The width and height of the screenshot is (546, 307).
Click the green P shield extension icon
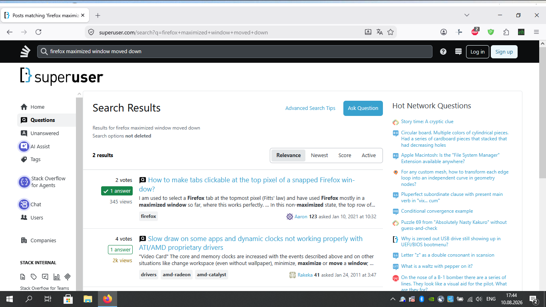(491, 32)
